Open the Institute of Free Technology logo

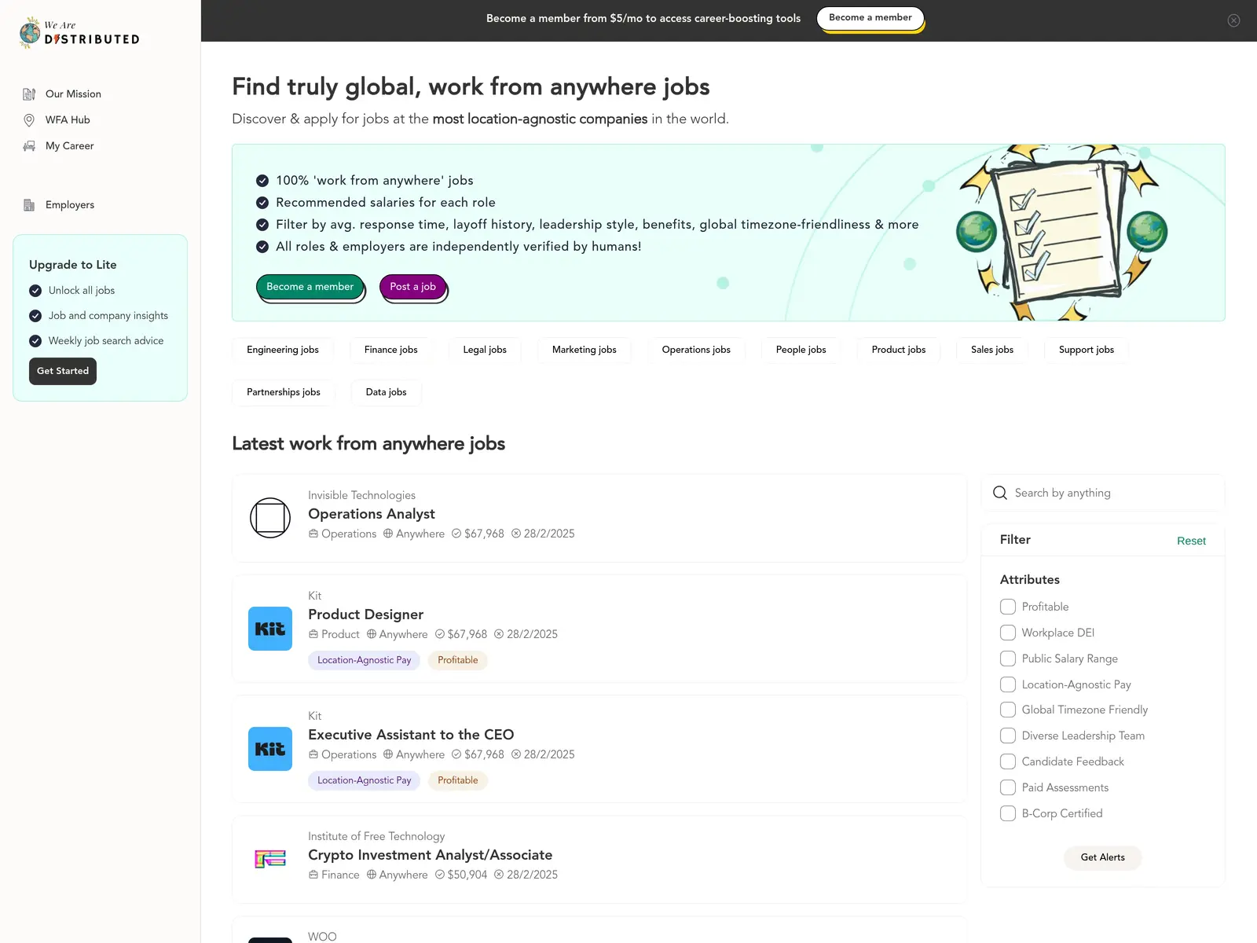coord(270,859)
